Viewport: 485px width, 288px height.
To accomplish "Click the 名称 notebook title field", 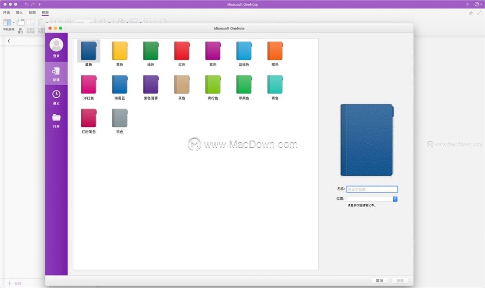I will tap(372, 189).
